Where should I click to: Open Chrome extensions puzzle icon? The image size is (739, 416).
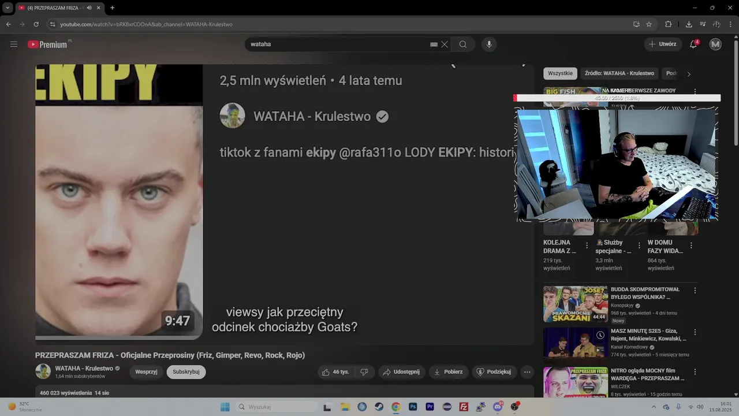[x=668, y=24]
